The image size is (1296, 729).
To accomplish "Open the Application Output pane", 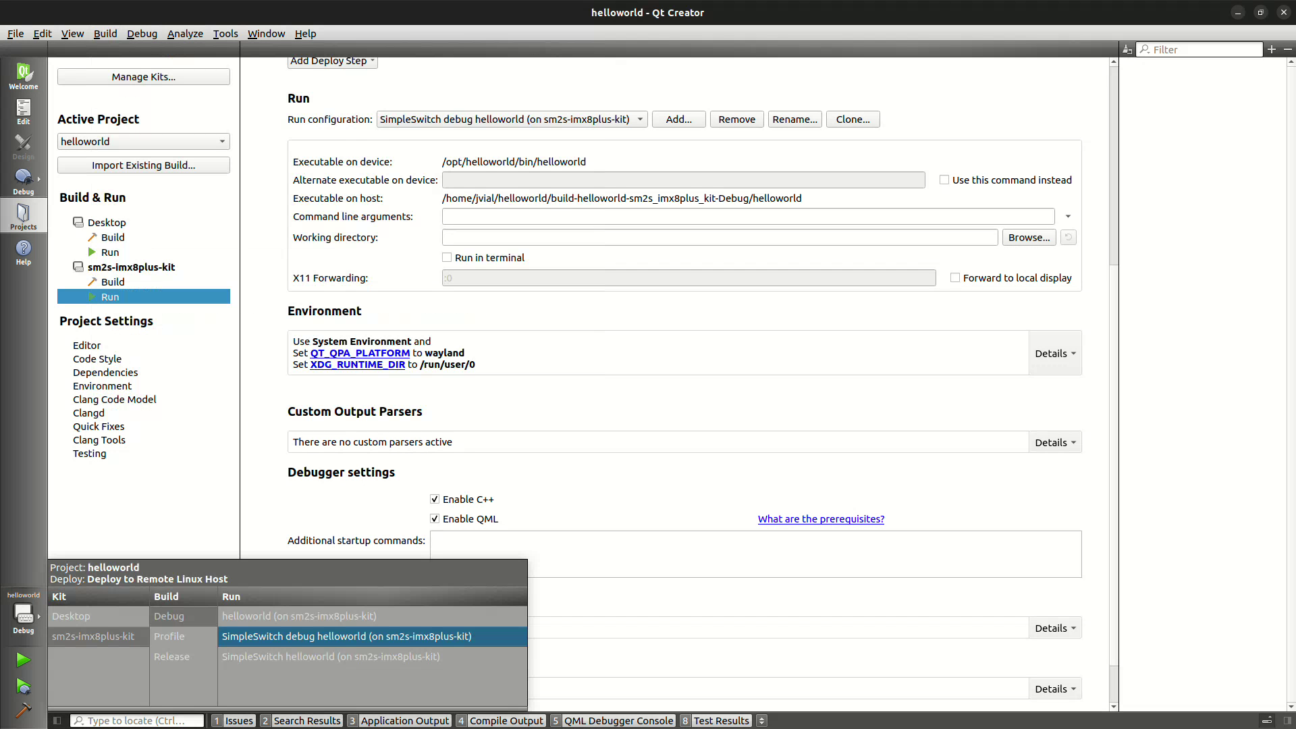I will (398, 721).
